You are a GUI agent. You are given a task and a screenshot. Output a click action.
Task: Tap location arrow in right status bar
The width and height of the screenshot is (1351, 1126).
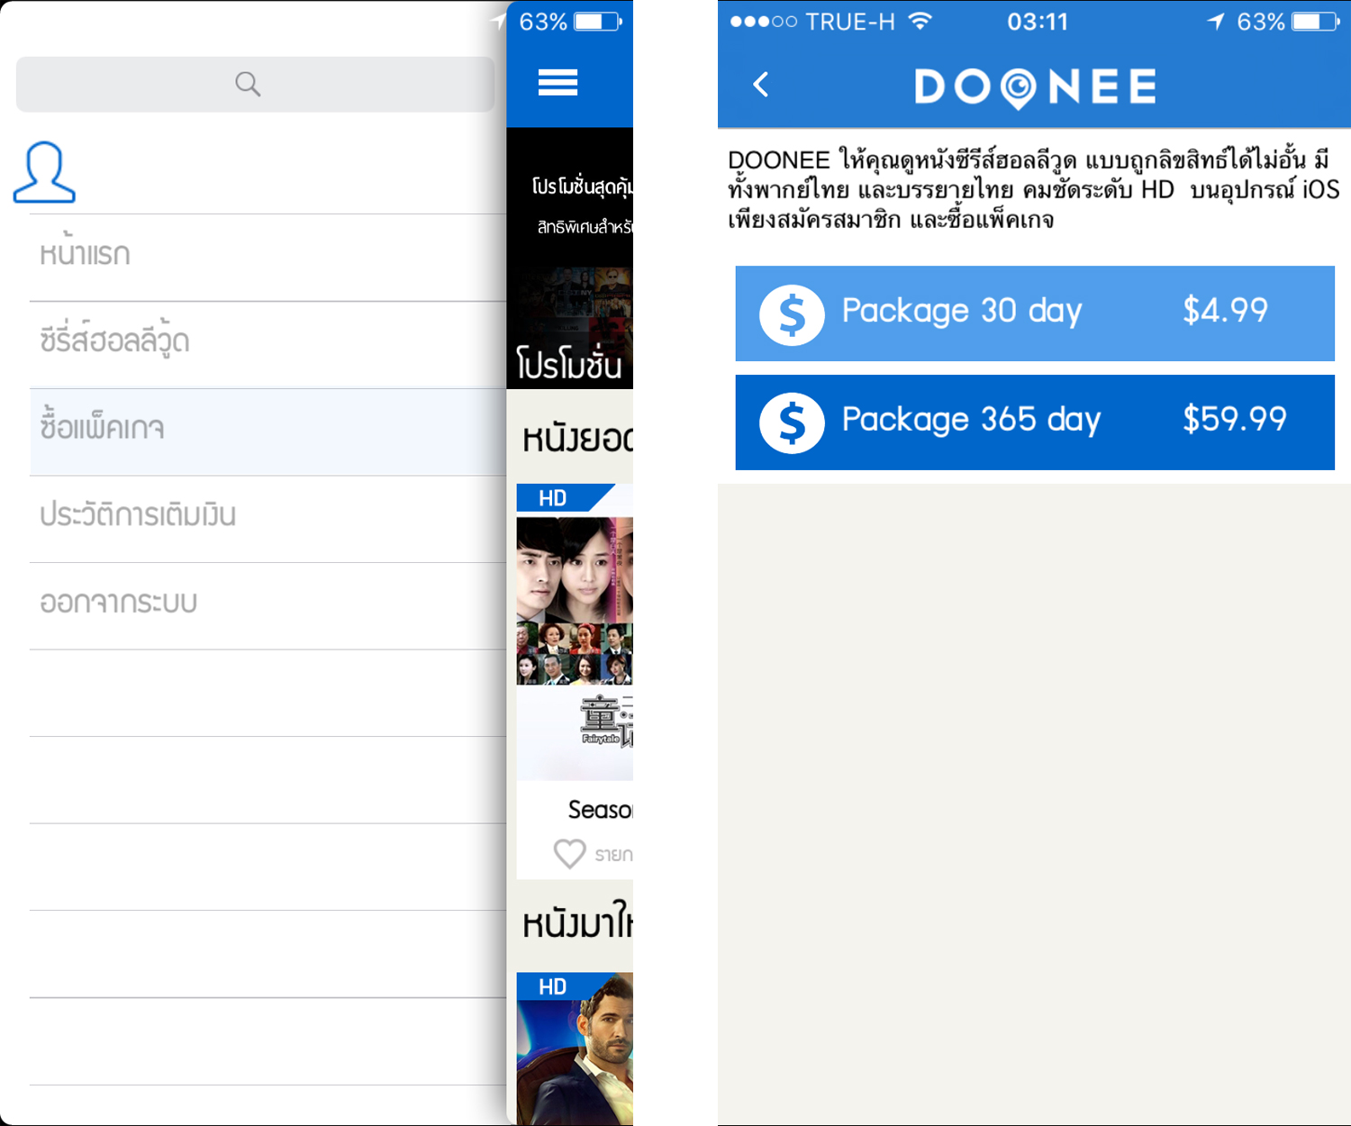click(1216, 22)
